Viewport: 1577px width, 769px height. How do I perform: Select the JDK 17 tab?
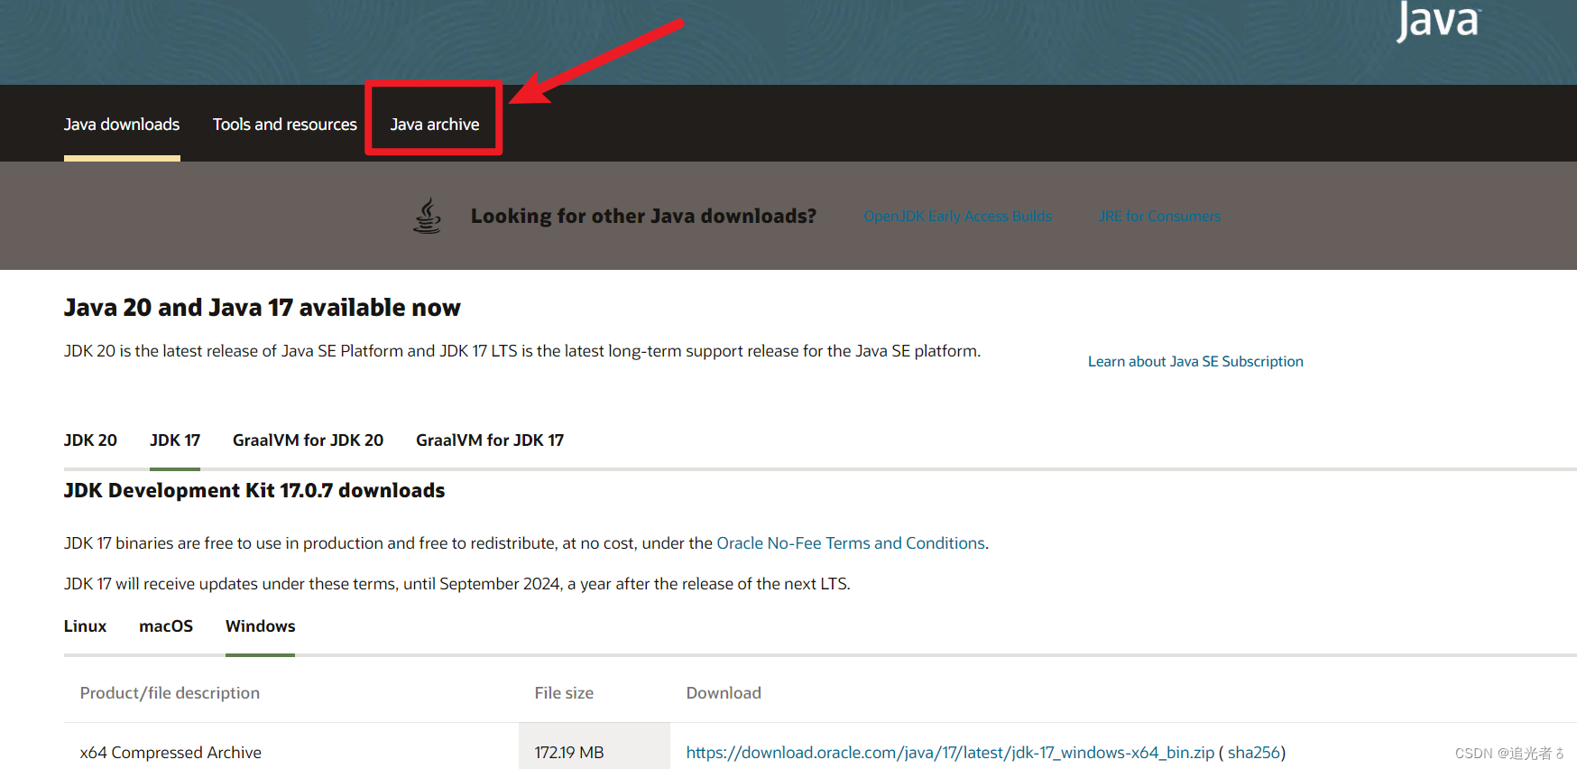175,440
